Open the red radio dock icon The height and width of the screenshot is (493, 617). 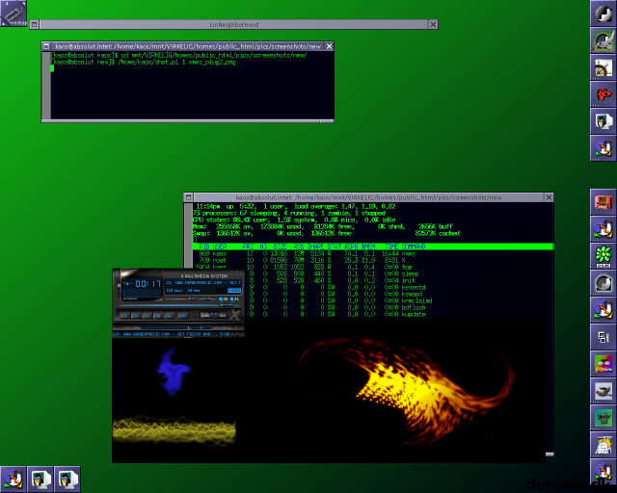point(604,202)
